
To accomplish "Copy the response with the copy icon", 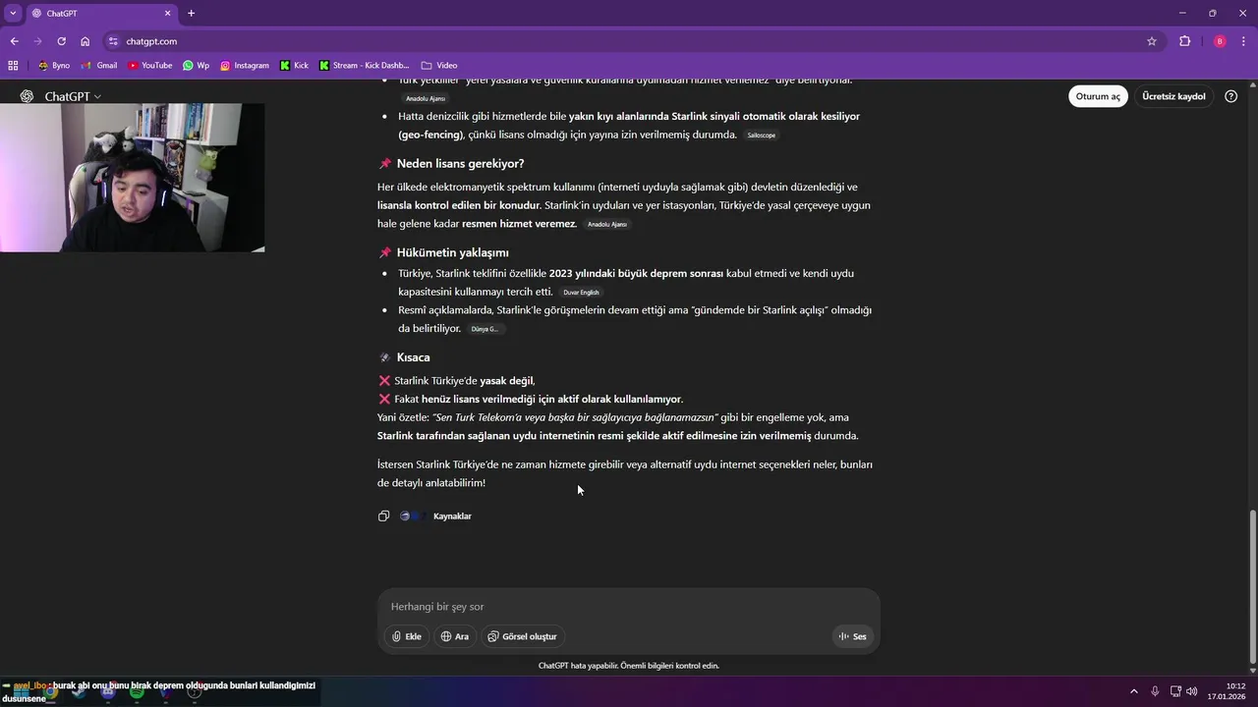I will 384,516.
